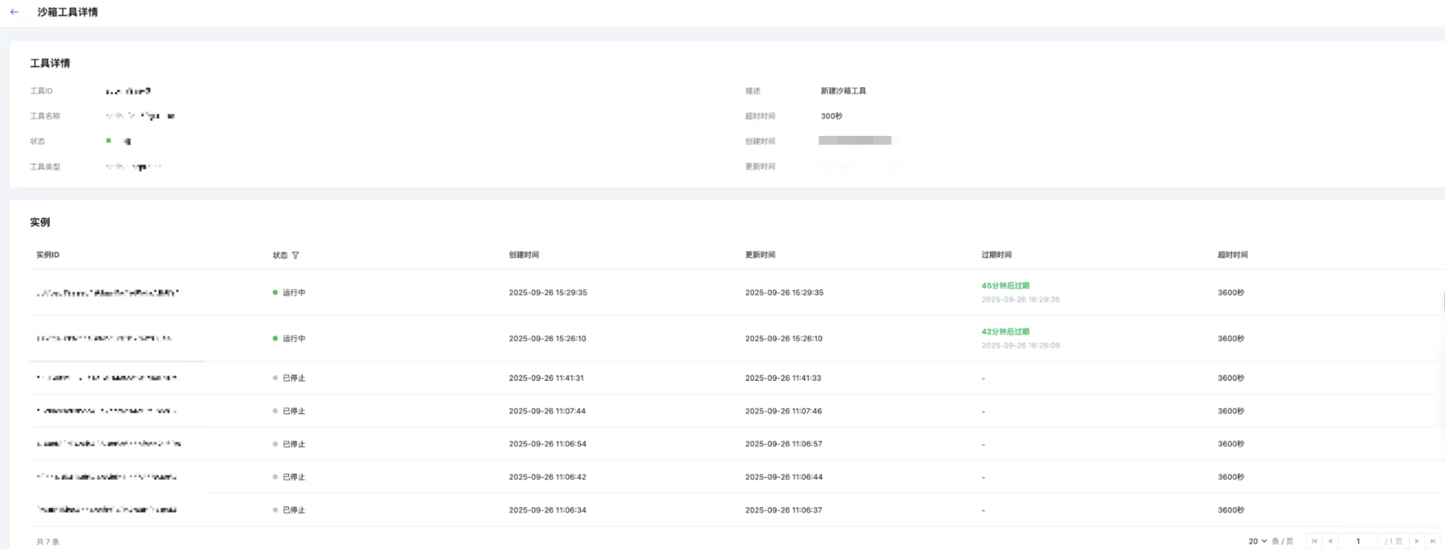Go to previous page arrow
This screenshot has width=1445, height=549.
(1330, 541)
